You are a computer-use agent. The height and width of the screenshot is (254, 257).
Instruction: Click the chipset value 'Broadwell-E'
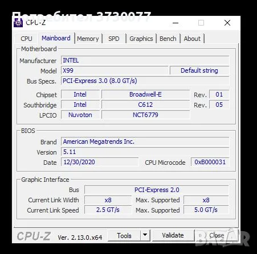pyautogui.click(x=145, y=94)
